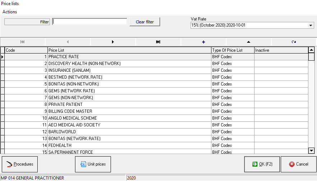Click Inactive cell for BARLOWORLD row
The width and height of the screenshot is (317, 181).
(x=281, y=132)
